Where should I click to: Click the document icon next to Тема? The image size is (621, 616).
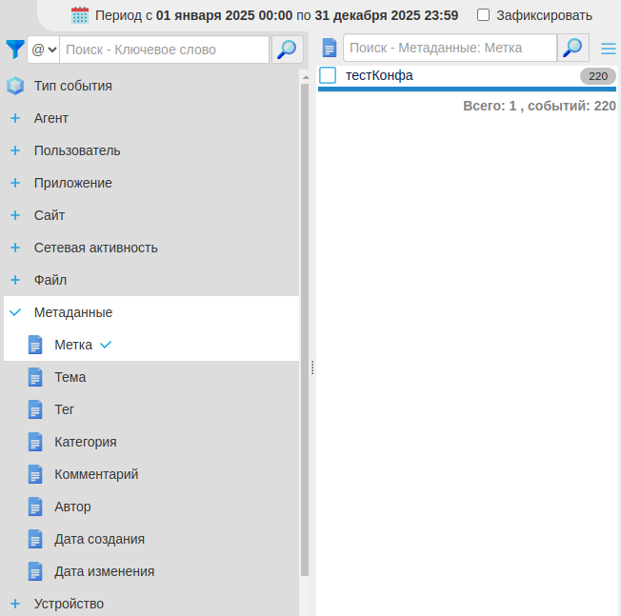pos(35,377)
